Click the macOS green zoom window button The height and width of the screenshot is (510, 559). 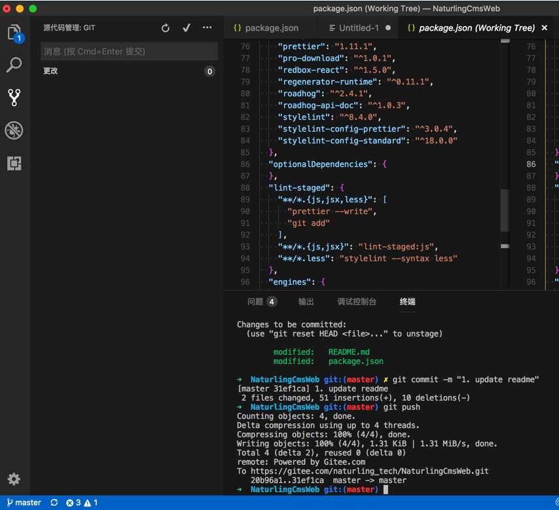[33, 9]
